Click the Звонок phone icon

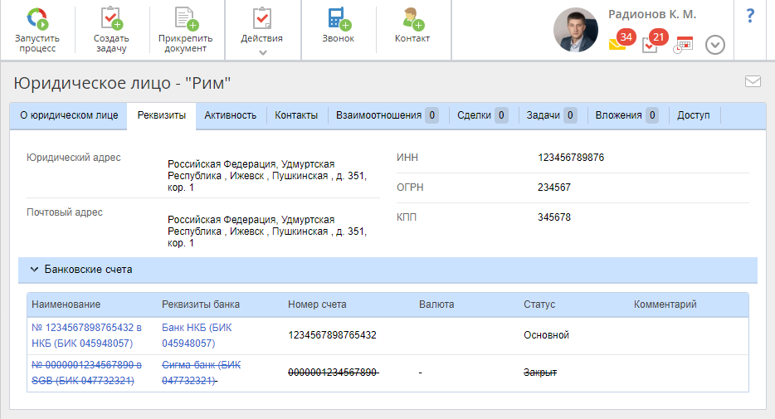338,18
